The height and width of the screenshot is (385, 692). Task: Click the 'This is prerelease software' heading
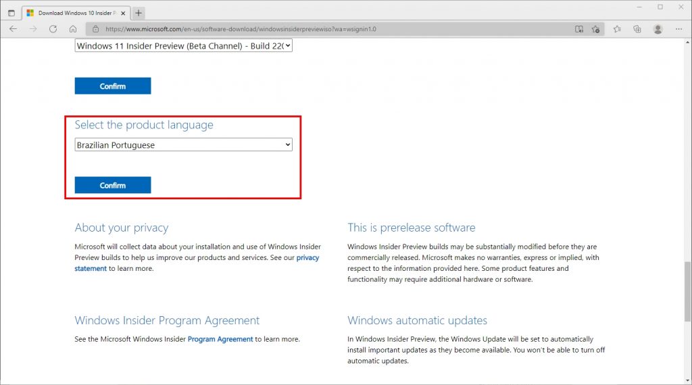pyautogui.click(x=412, y=228)
